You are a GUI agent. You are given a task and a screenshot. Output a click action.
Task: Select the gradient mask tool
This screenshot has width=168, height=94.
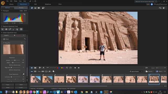(21, 29)
